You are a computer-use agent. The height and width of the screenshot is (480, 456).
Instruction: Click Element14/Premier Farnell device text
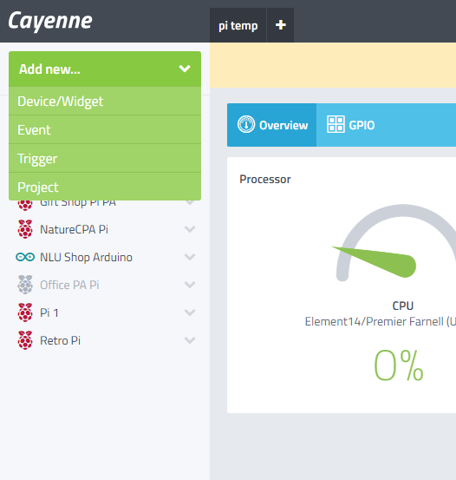[381, 321]
